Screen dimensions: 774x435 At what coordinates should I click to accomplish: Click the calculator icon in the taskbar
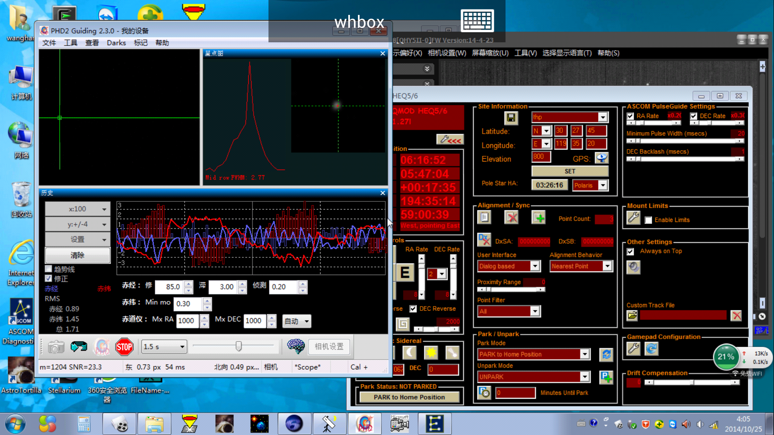(84, 424)
